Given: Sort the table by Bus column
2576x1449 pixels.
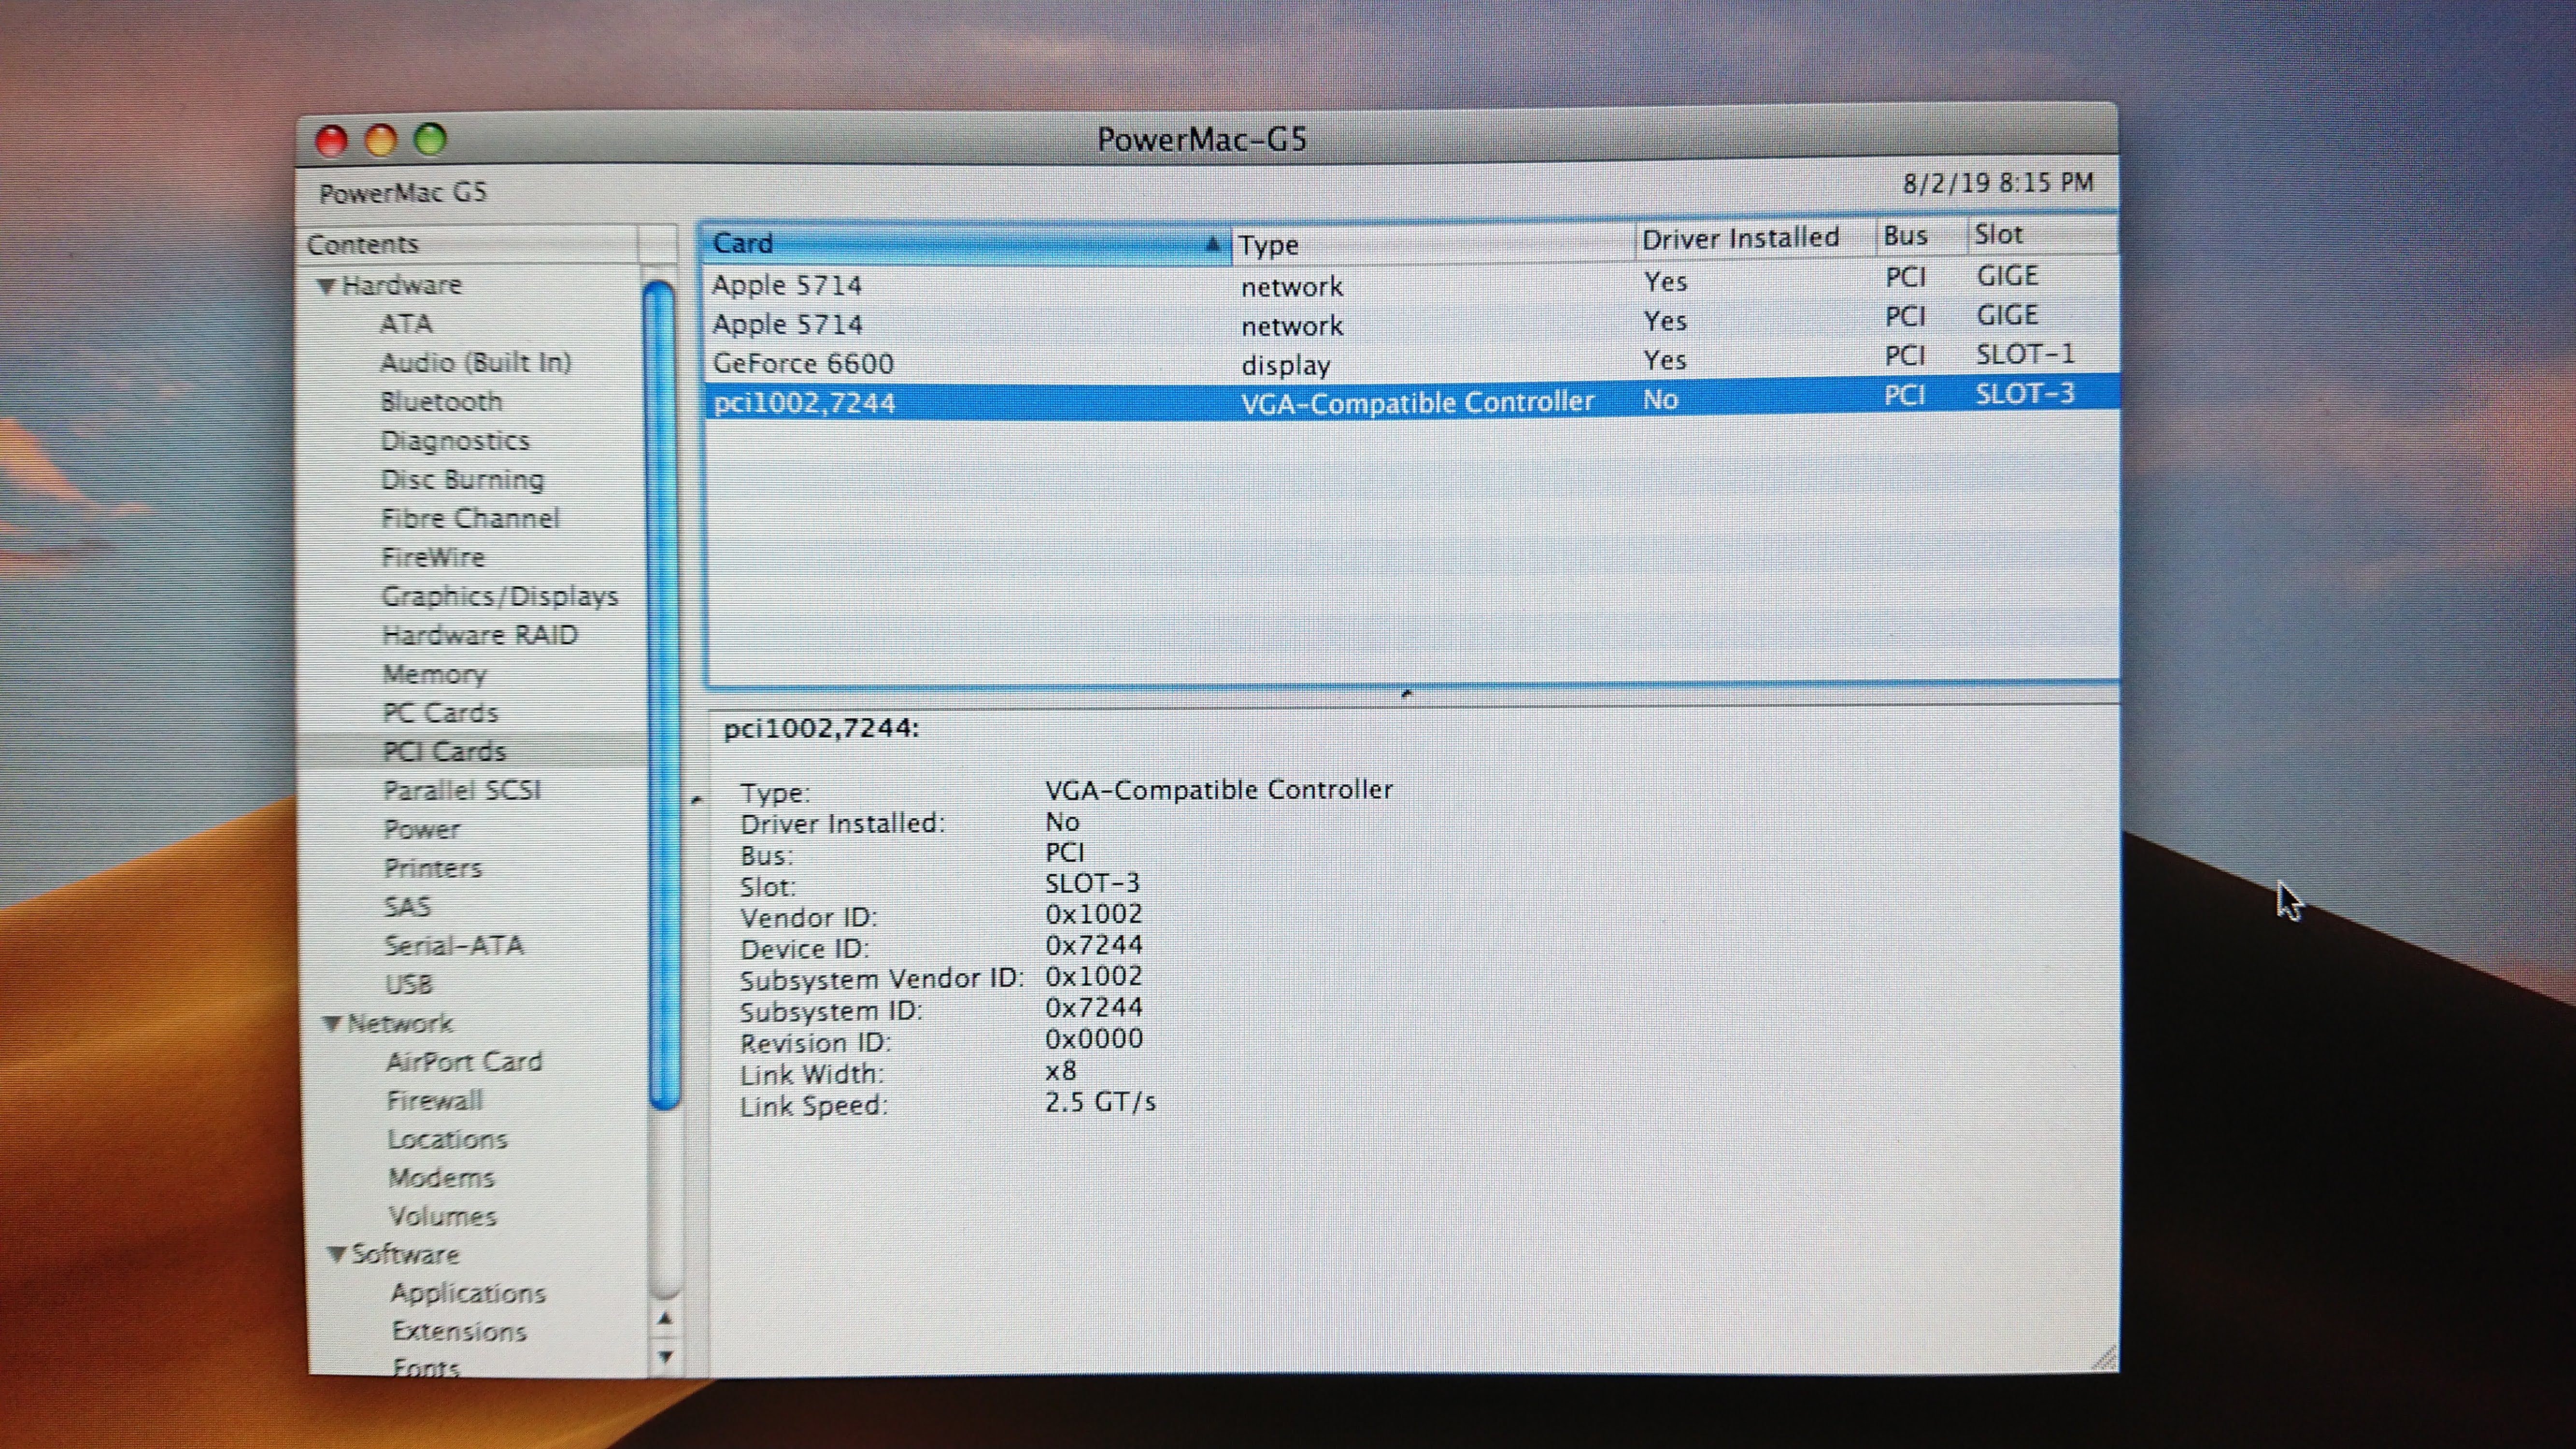Looking at the screenshot, I should coord(1921,236).
